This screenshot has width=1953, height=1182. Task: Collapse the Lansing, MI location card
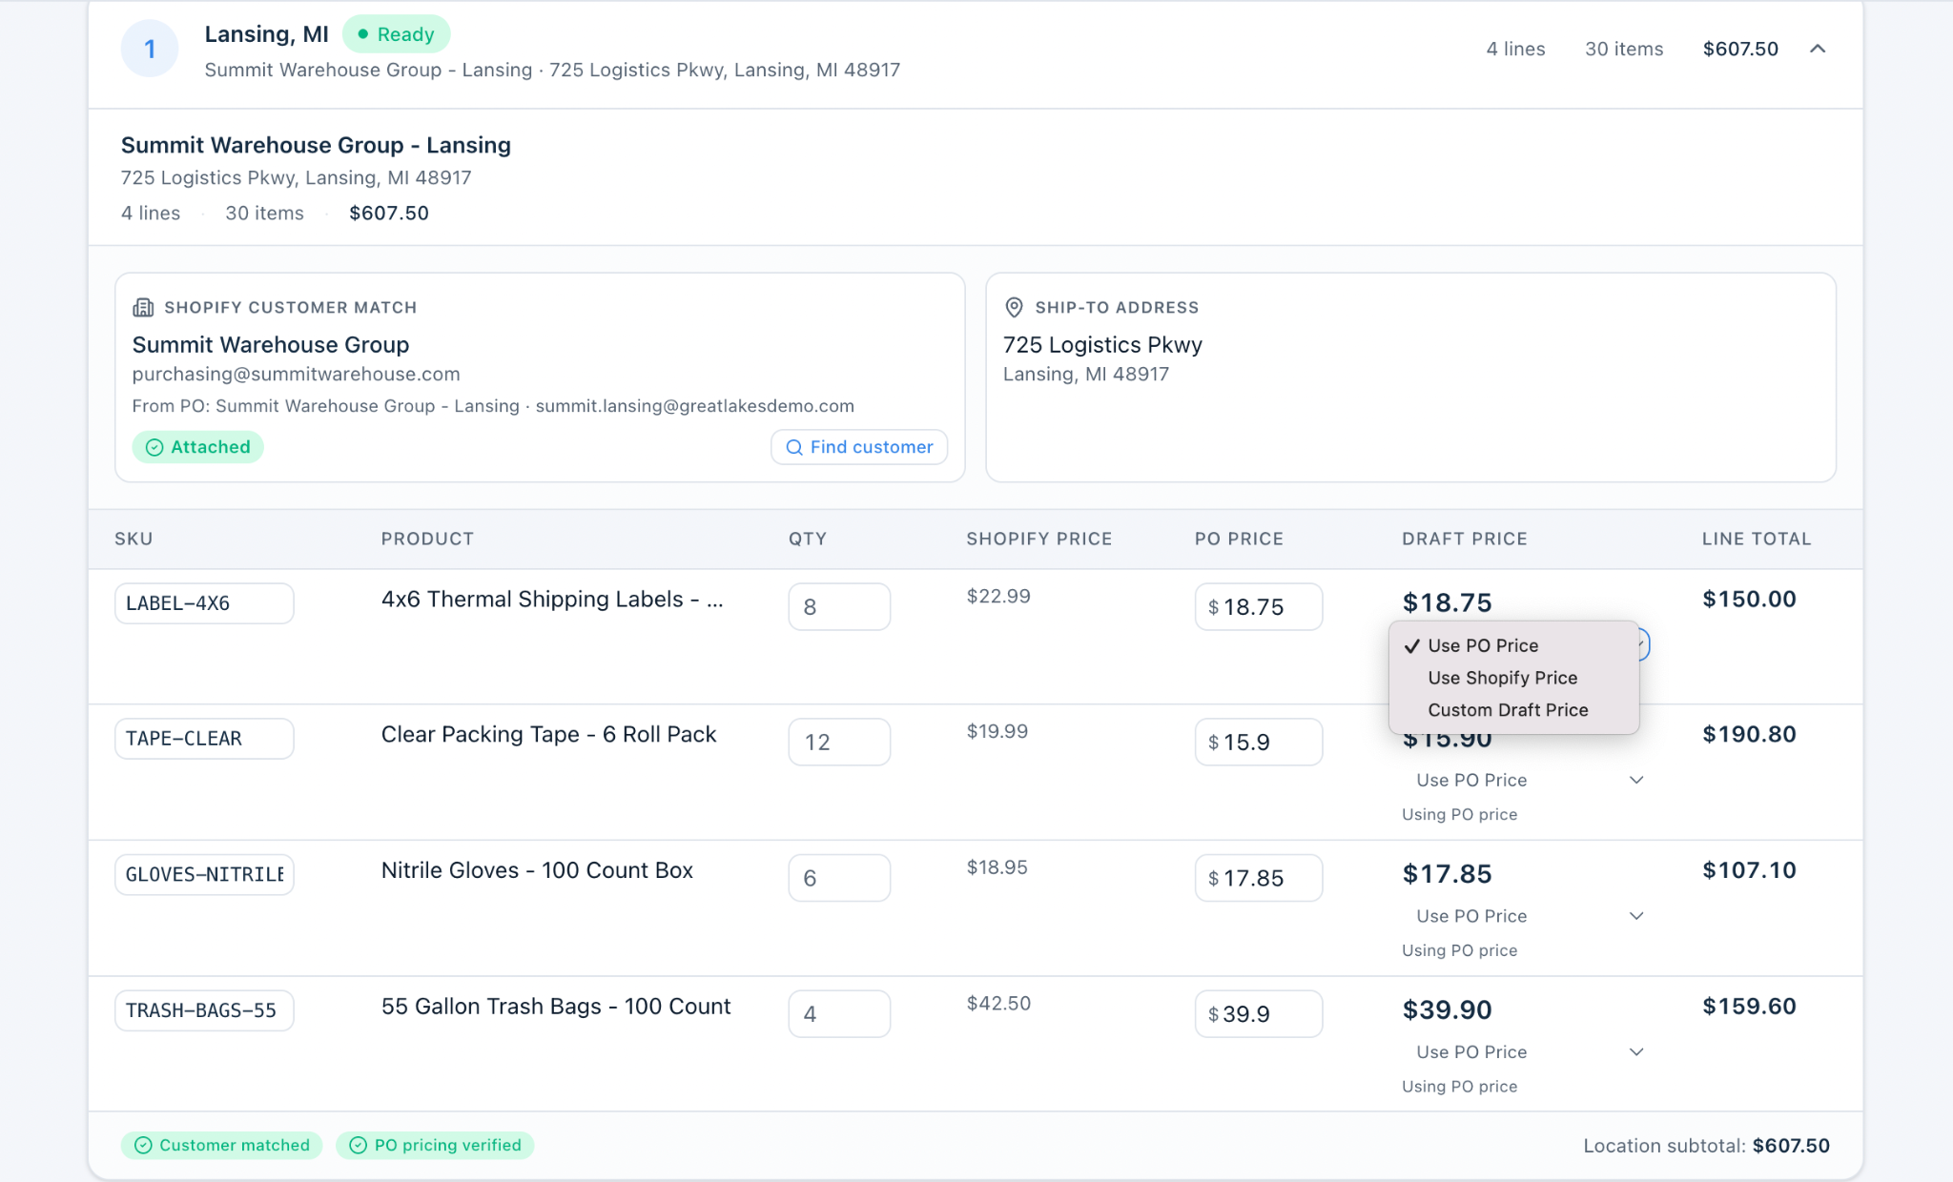(x=1818, y=49)
